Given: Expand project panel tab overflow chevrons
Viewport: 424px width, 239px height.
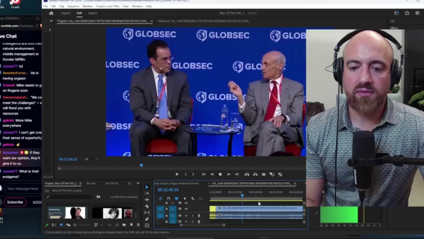Looking at the screenshot, I should pyautogui.click(x=138, y=183).
